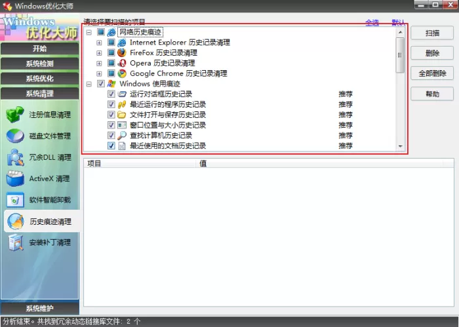Image resolution: width=459 pixels, height=327 pixels.
Task: Click the 全选 select all link
Action: [372, 22]
